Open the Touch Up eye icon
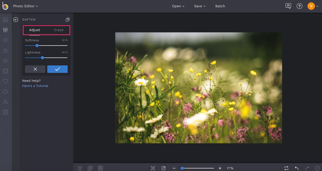 [5, 40]
